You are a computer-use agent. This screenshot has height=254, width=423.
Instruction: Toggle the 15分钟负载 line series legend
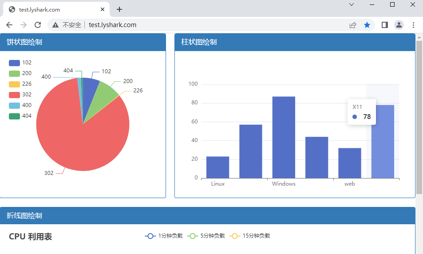pyautogui.click(x=249, y=236)
